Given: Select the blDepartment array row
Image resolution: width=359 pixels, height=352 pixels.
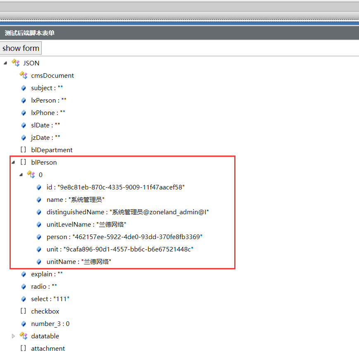Looking at the screenshot, I should click(52, 150).
